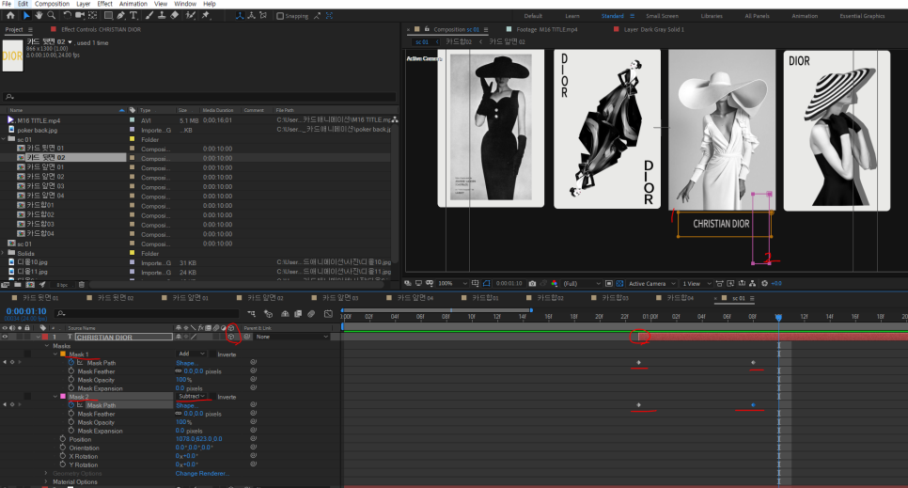Toggle Transparency Grid in viewer
This screenshot has width=908, height=488.
(x=619, y=283)
